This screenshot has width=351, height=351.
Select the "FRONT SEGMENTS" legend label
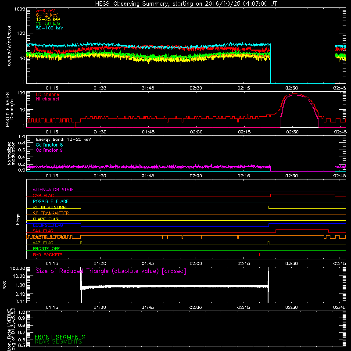click(60, 337)
